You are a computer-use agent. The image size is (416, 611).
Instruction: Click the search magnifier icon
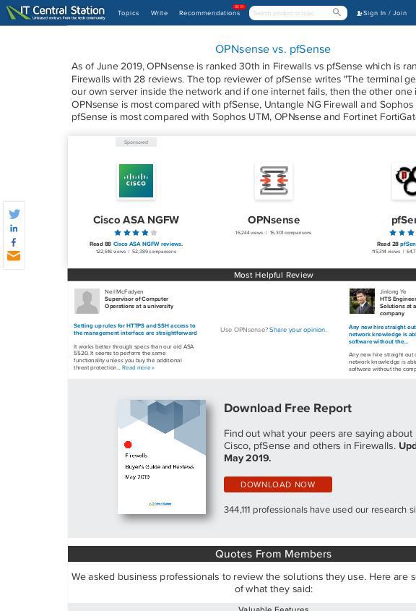click(x=337, y=12)
